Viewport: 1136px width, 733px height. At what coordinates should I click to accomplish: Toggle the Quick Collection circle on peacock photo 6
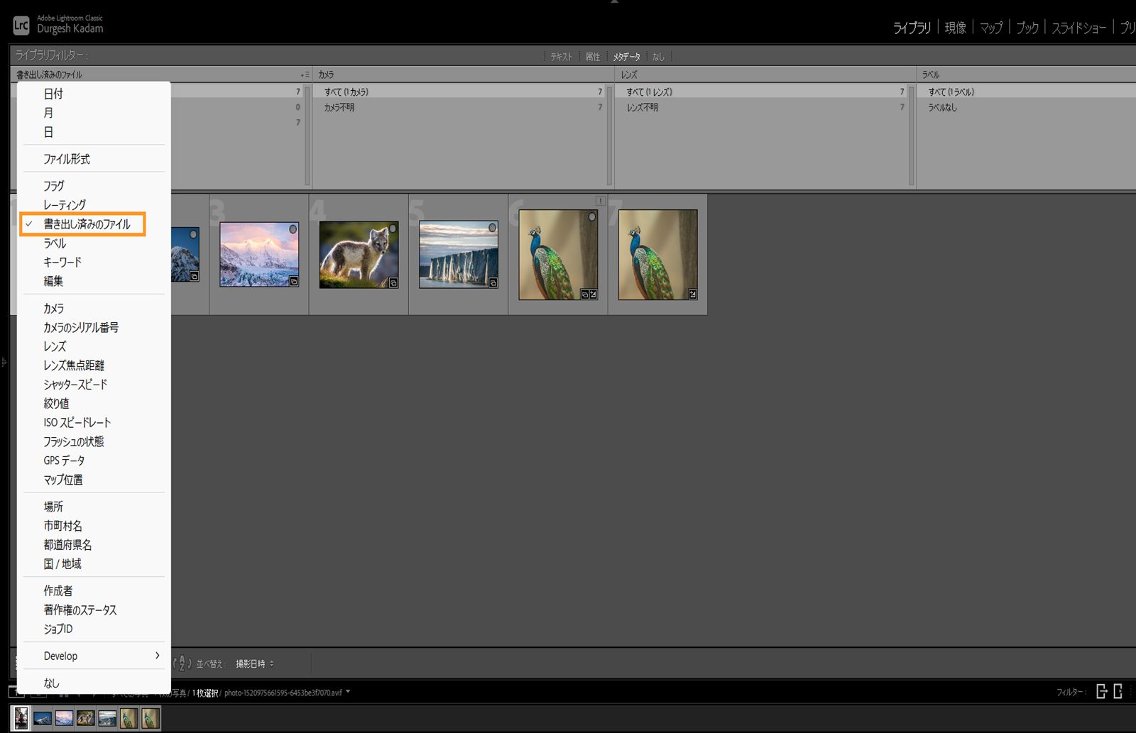coord(591,216)
